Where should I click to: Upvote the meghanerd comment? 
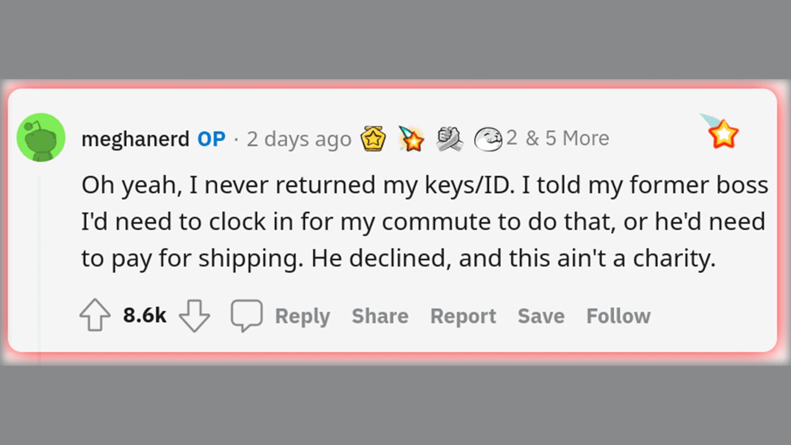[x=94, y=316]
